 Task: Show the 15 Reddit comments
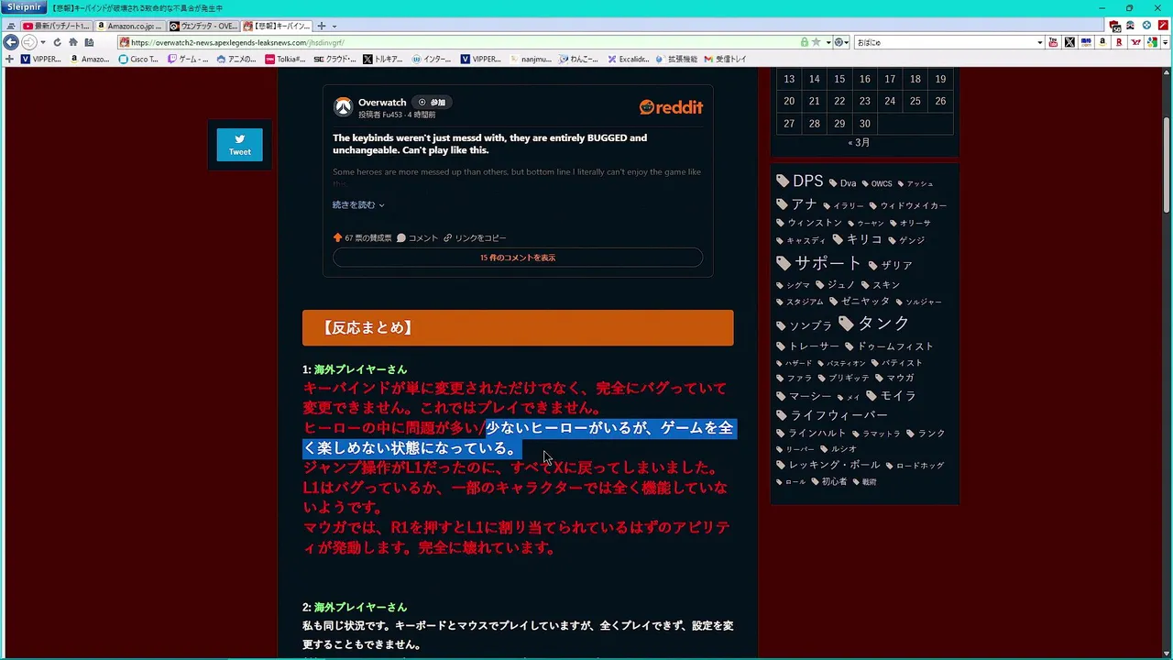[x=518, y=258]
